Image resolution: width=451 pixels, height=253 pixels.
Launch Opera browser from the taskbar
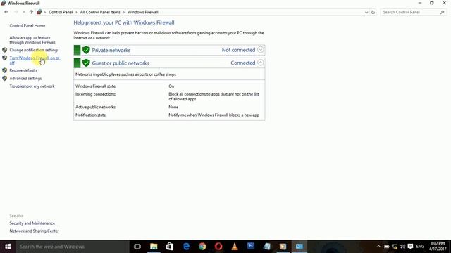click(218, 247)
